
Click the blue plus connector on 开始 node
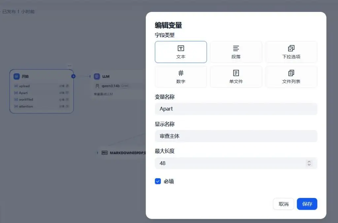pyautogui.click(x=73, y=76)
